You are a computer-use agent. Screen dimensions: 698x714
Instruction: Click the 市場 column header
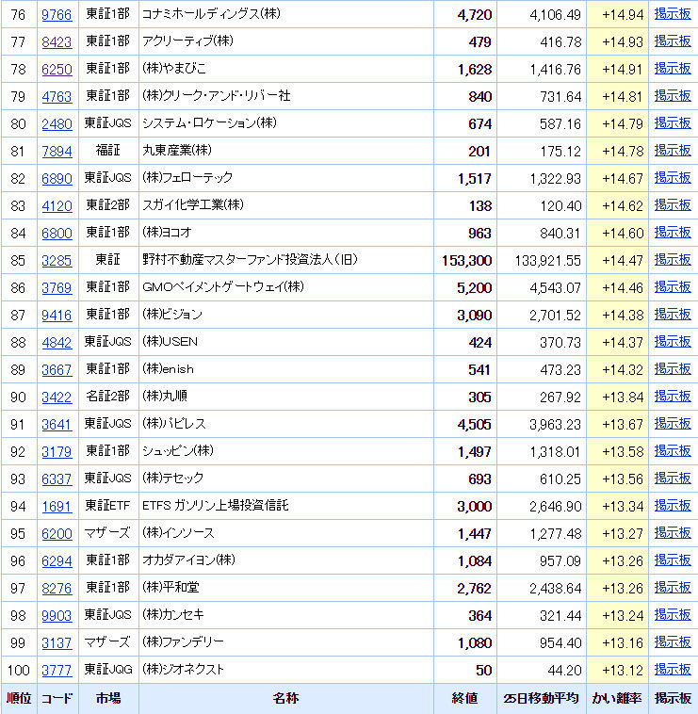(x=108, y=698)
